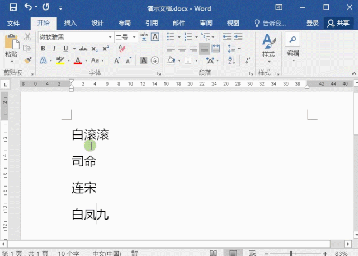Open font color dropdown arrow

pyautogui.click(x=86, y=61)
